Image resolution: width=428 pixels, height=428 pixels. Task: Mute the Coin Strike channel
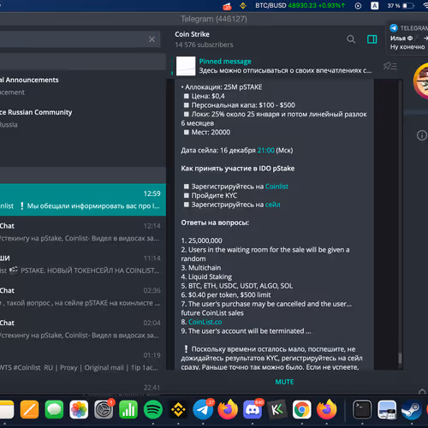284,382
